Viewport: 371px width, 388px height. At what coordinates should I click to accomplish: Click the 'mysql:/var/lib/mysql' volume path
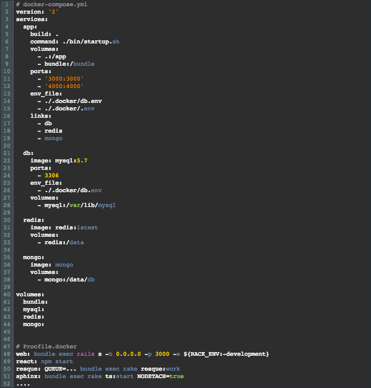coord(80,205)
